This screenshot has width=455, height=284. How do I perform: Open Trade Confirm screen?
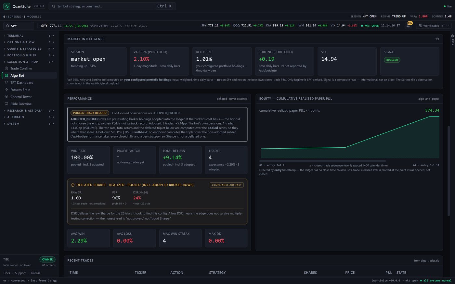click(29, 68)
